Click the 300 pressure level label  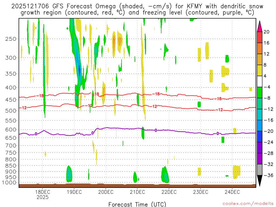pos(11,58)
